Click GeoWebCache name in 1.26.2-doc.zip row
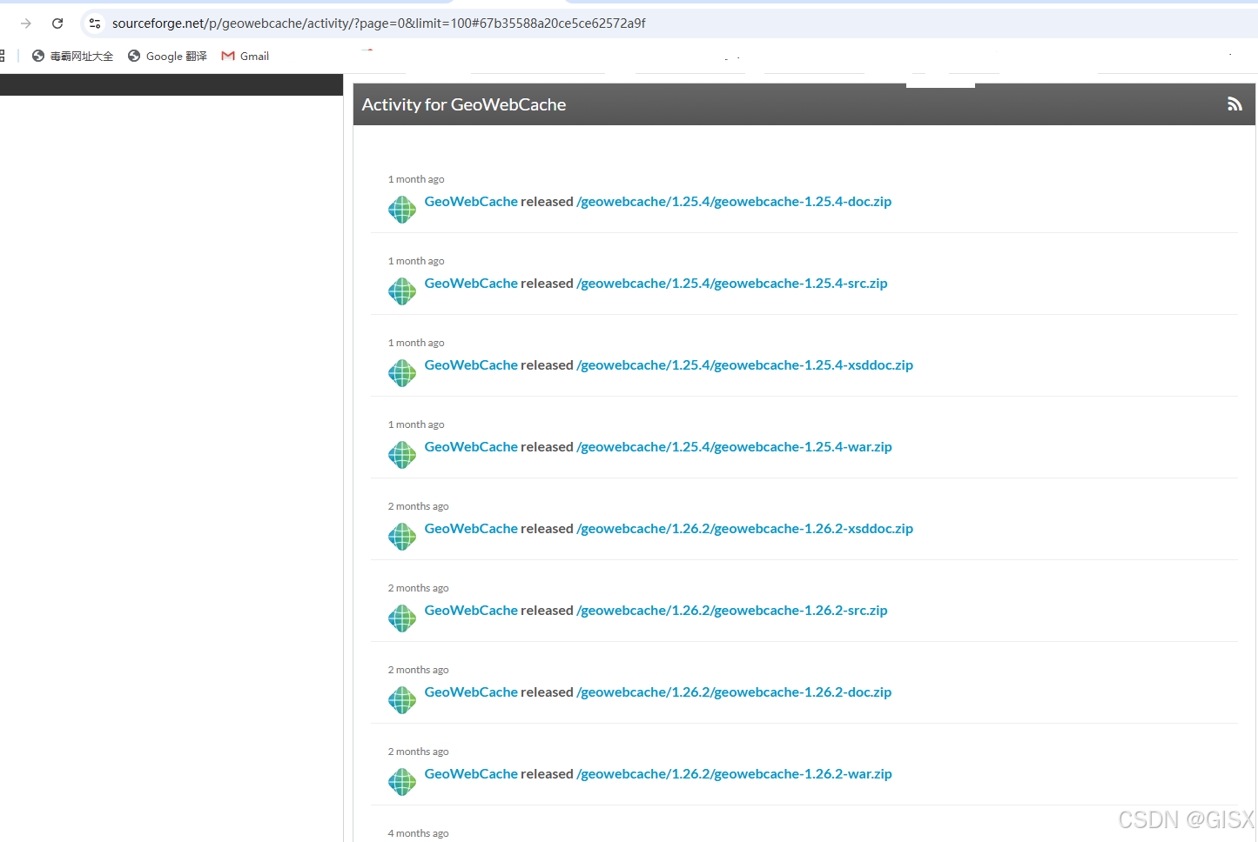The image size is (1258, 842). (x=471, y=692)
